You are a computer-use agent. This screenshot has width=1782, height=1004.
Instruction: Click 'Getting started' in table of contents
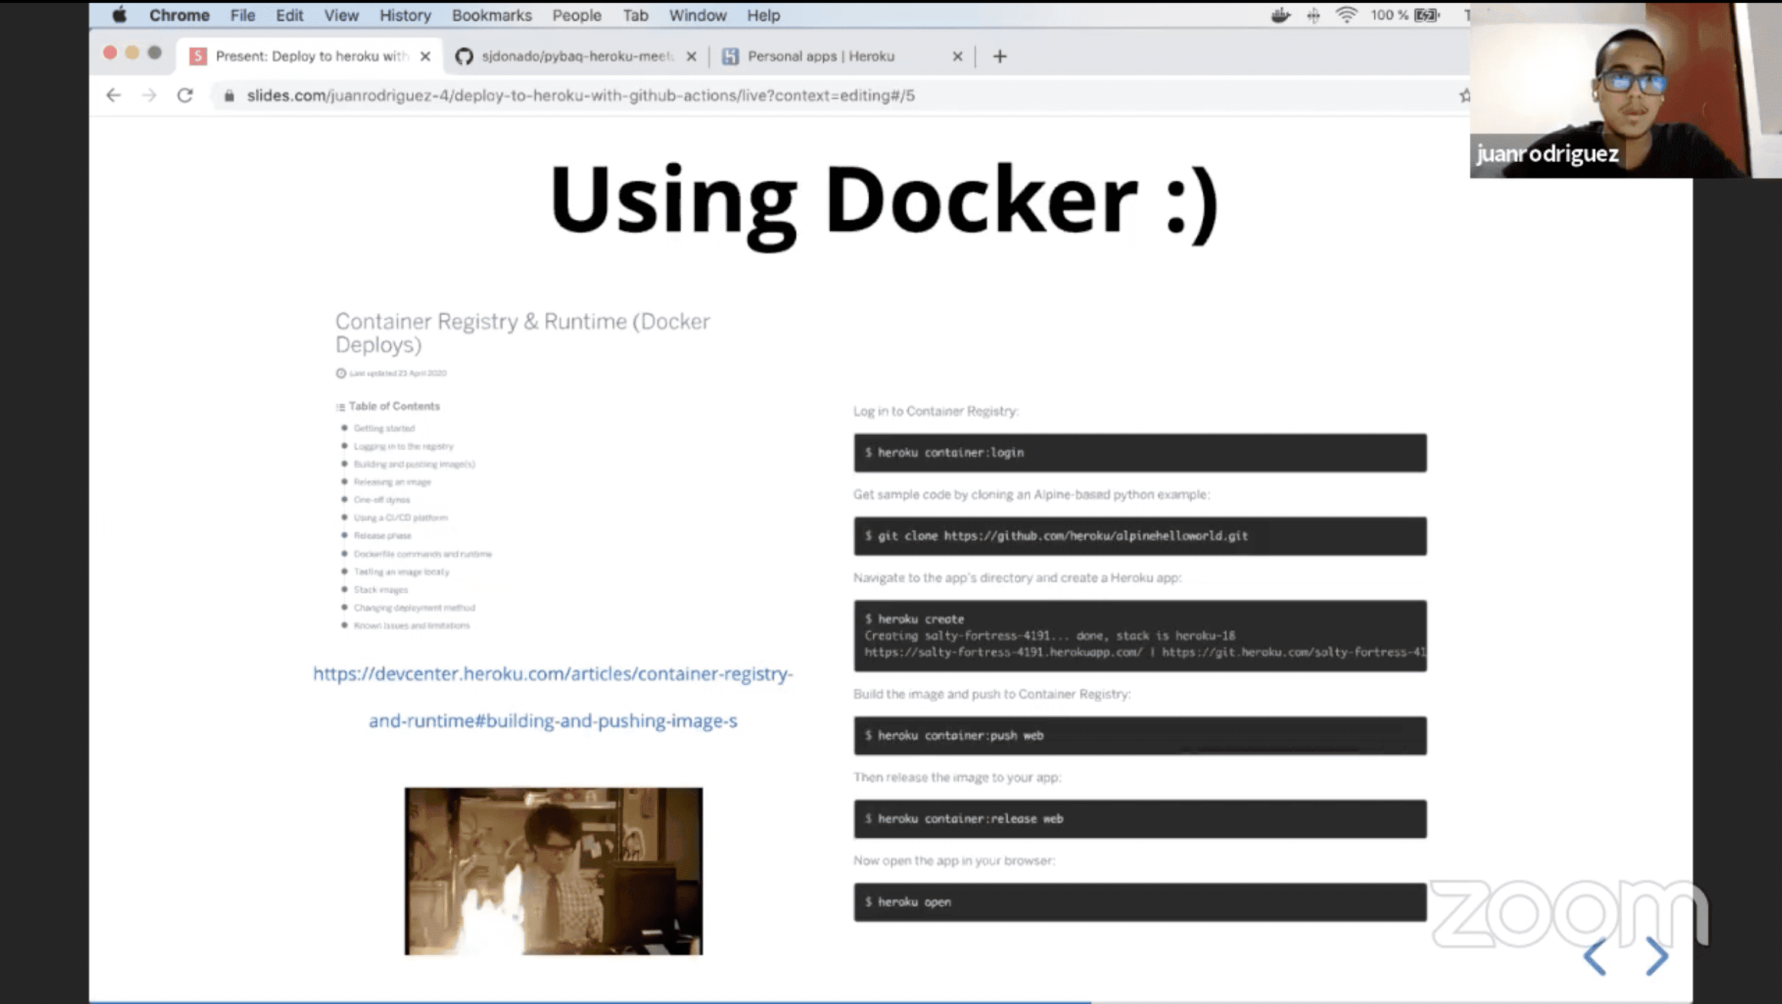pos(384,428)
